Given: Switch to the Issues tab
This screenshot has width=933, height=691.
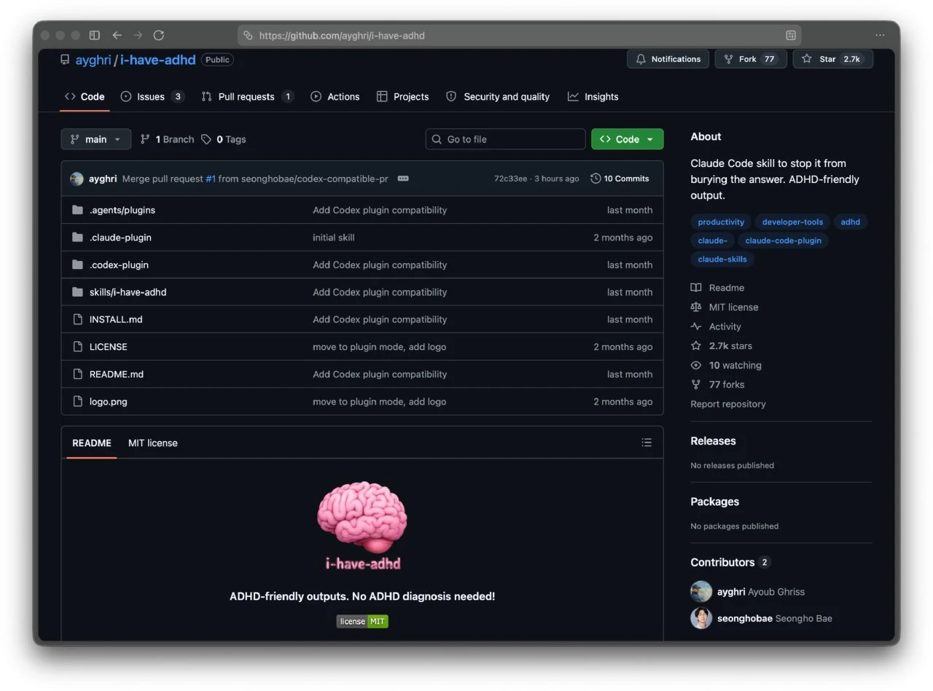Looking at the screenshot, I should (x=152, y=96).
